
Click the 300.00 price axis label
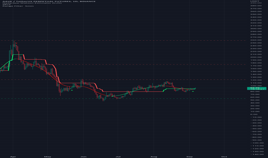[x=256, y=28]
